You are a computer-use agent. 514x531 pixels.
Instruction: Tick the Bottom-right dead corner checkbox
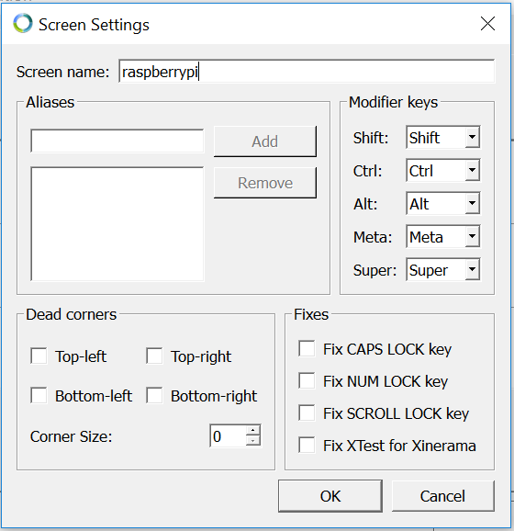tap(154, 396)
